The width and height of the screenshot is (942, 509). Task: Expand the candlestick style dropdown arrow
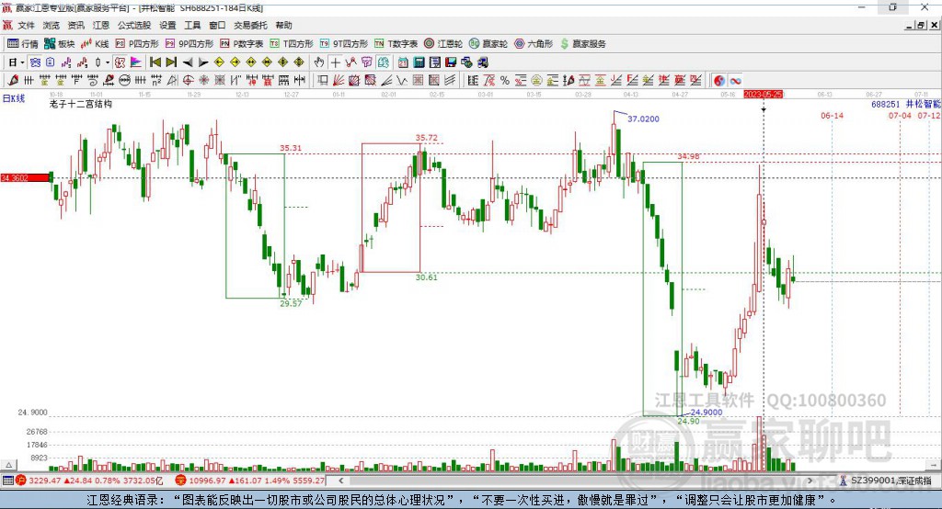tap(108, 62)
